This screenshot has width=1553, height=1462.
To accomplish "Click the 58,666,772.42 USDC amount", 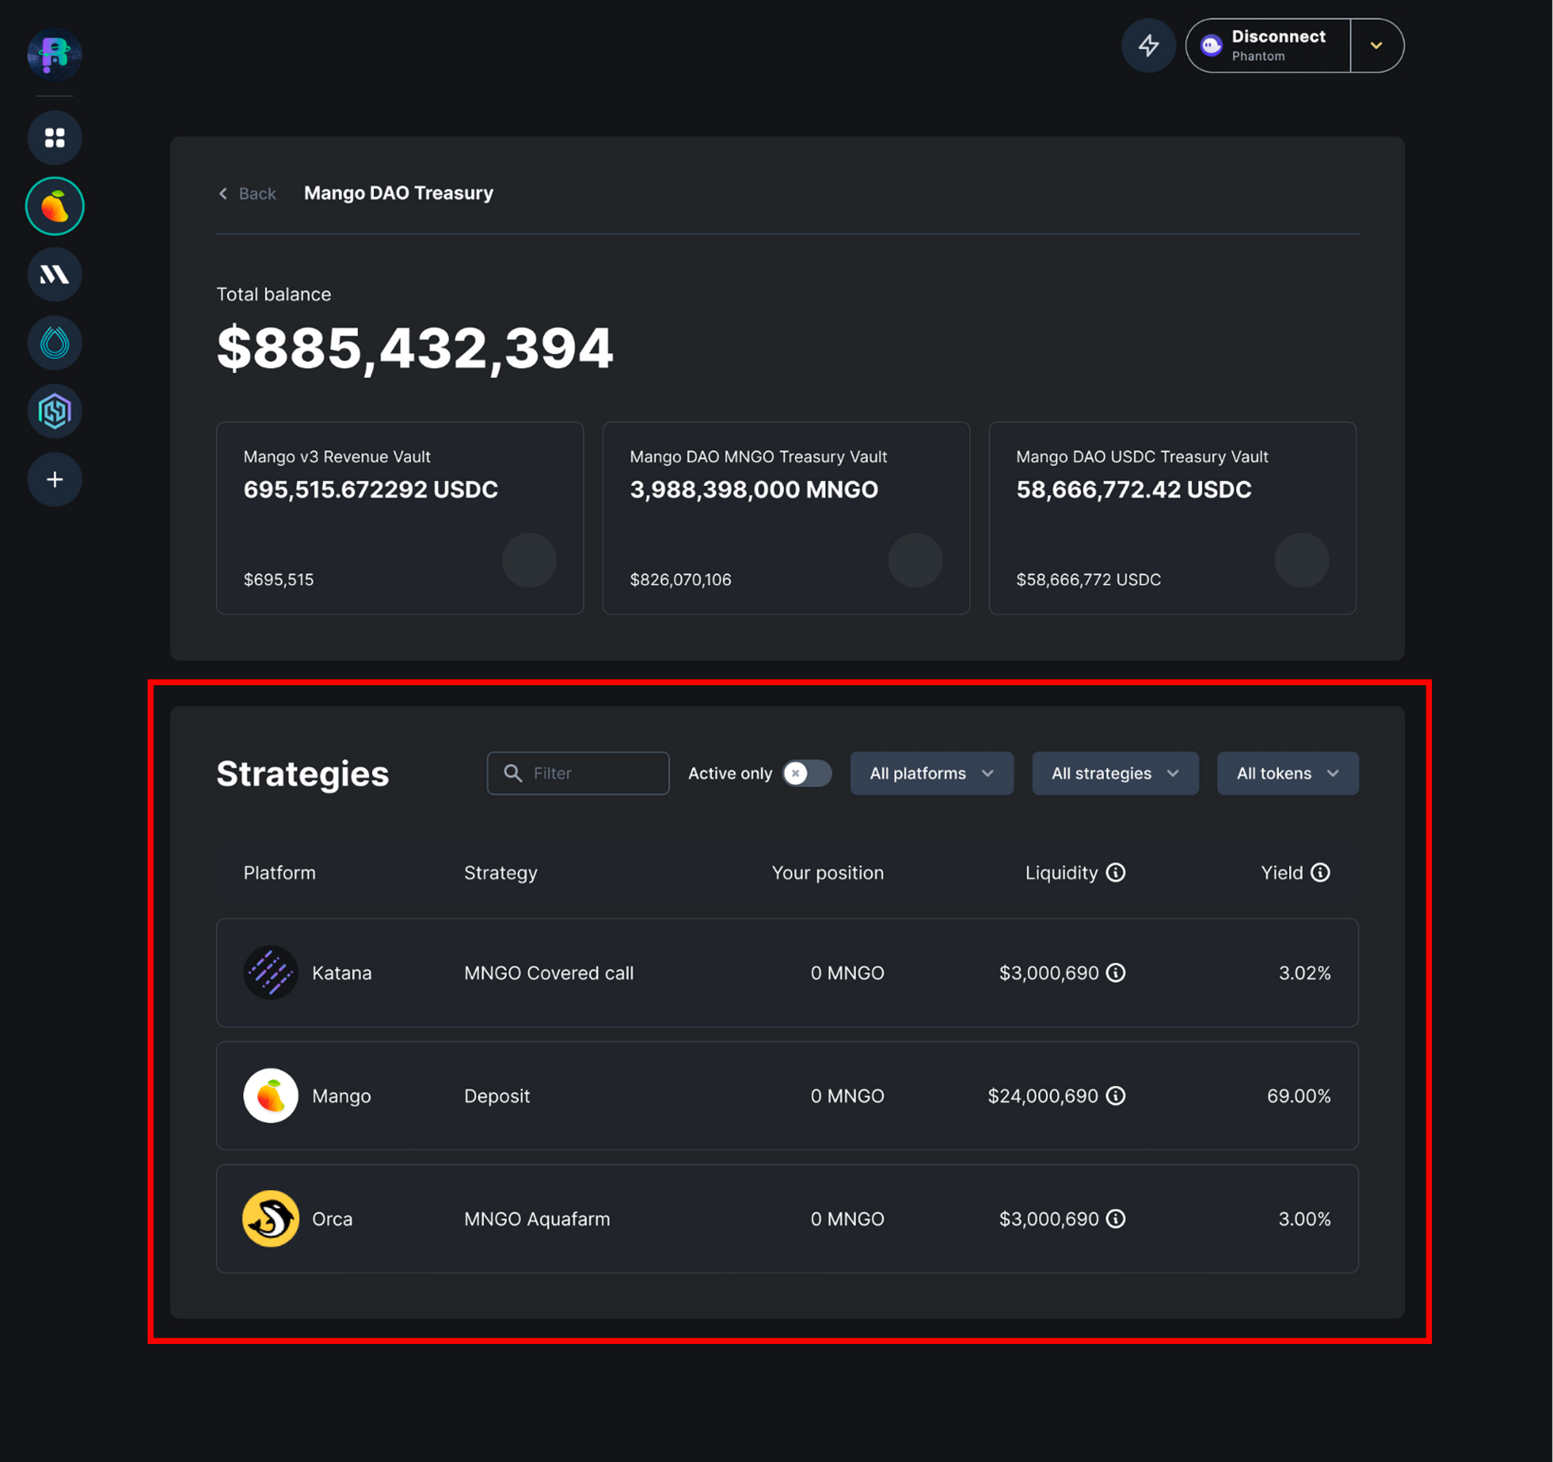I will tap(1134, 489).
